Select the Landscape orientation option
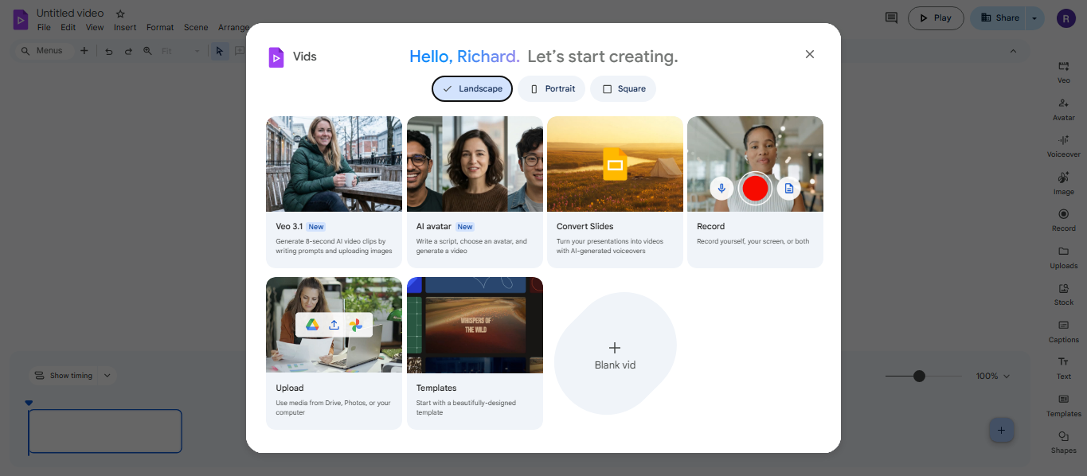Image resolution: width=1087 pixels, height=476 pixels. click(x=472, y=89)
